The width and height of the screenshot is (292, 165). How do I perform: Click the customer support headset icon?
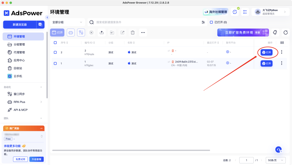click(278, 150)
